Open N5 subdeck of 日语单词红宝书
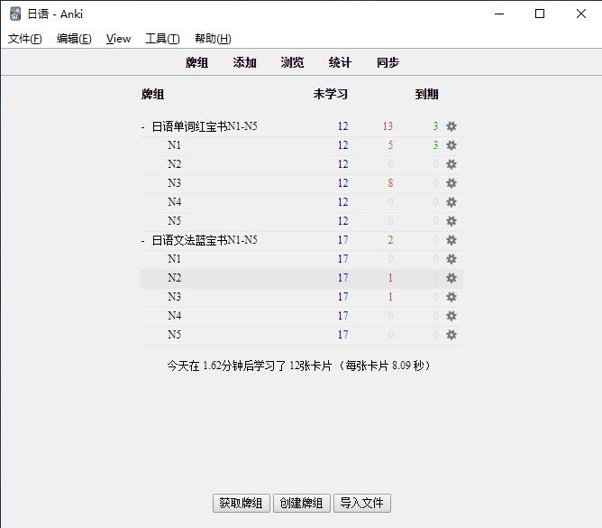Viewport: 602px width, 528px height. coord(174,221)
